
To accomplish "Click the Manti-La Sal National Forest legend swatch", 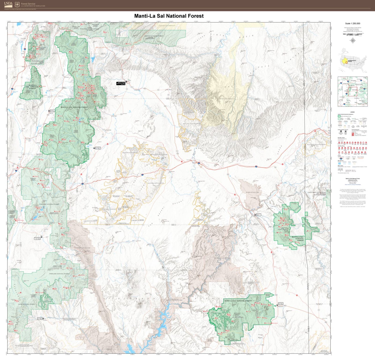I will click(x=339, y=116).
